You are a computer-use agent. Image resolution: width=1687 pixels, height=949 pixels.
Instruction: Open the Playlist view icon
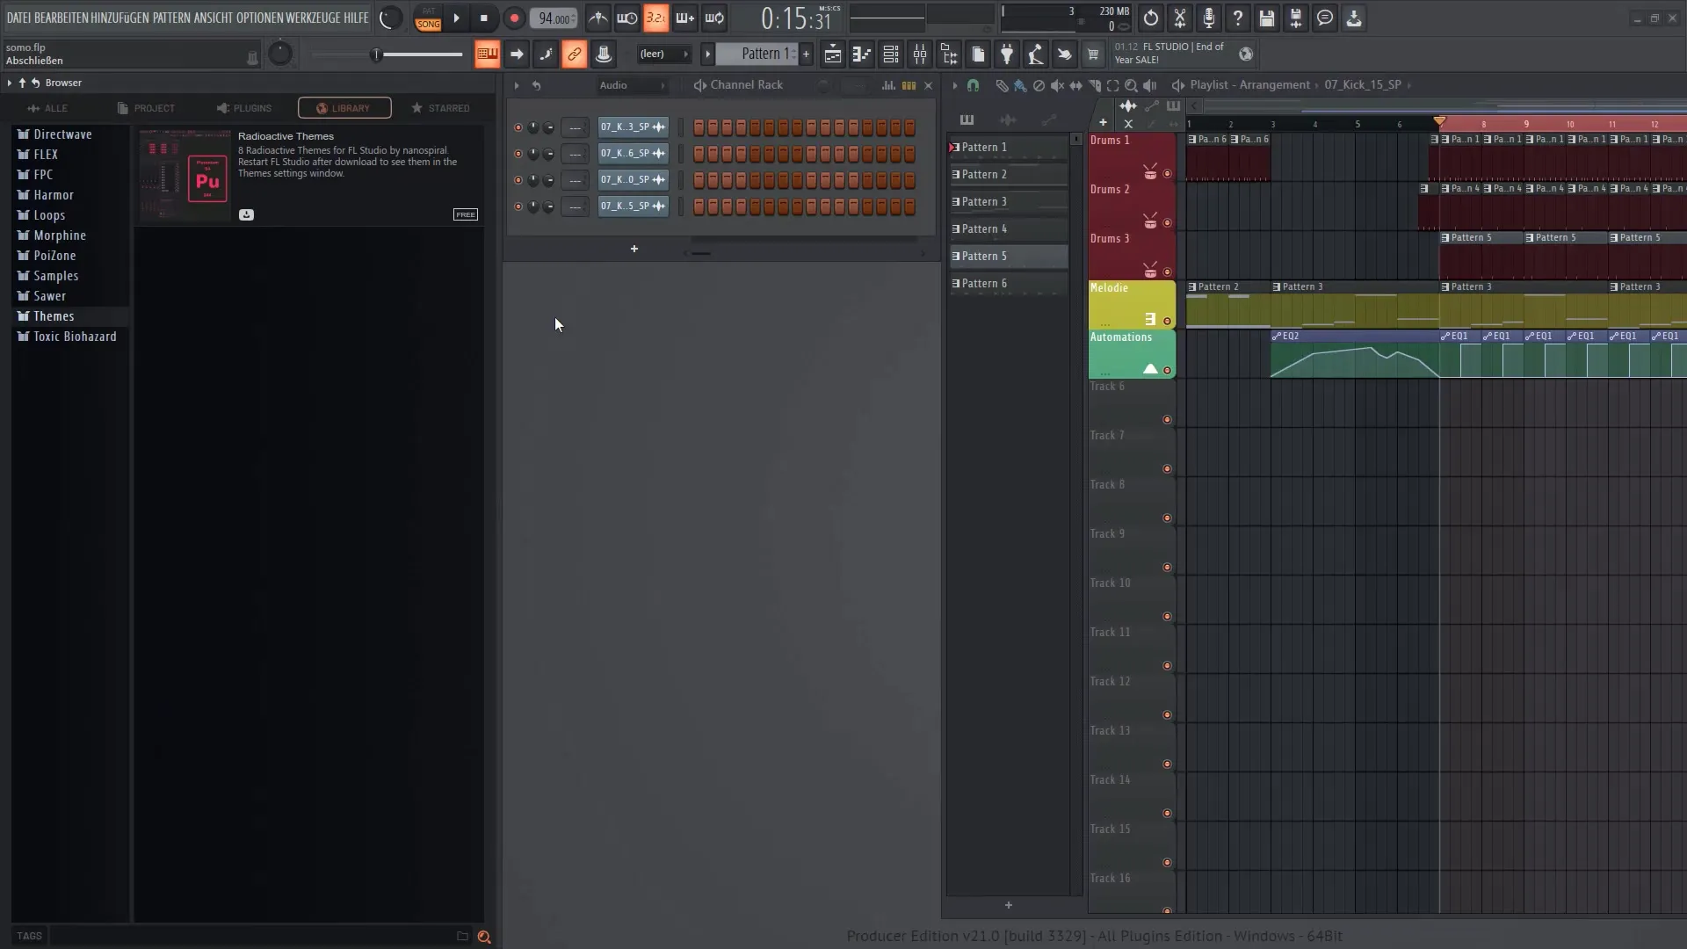(832, 54)
